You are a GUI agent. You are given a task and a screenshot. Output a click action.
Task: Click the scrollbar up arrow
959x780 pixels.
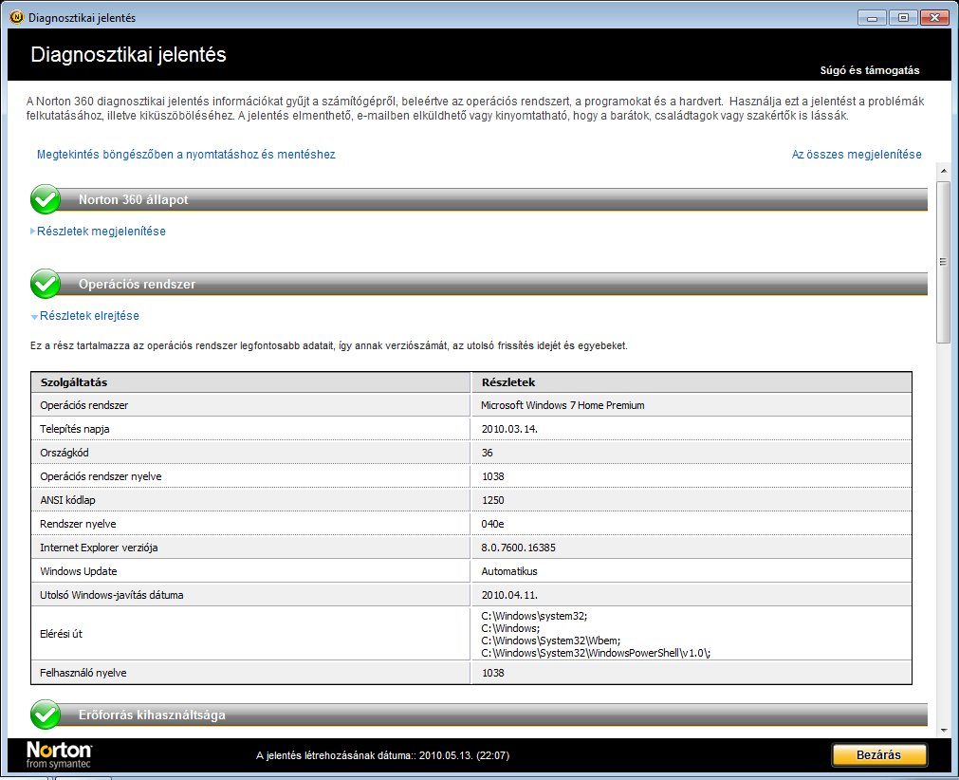tap(943, 170)
